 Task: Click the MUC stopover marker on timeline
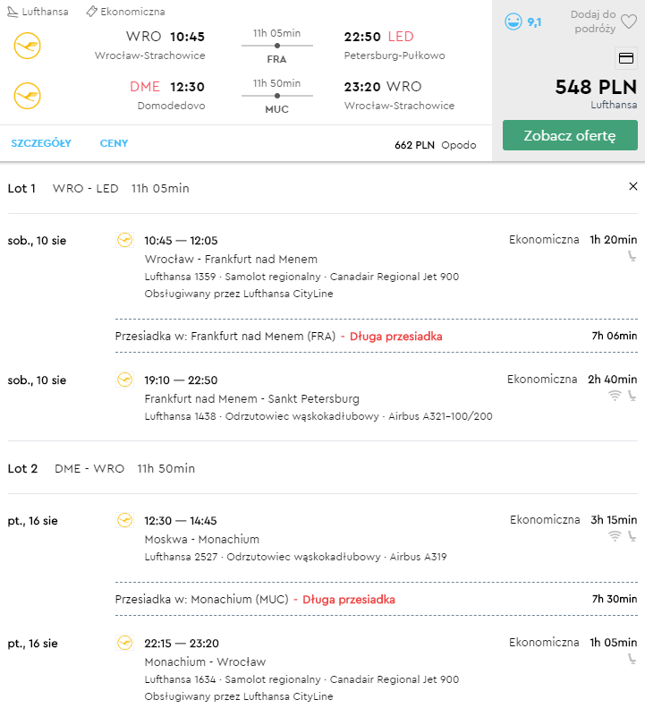click(x=277, y=96)
